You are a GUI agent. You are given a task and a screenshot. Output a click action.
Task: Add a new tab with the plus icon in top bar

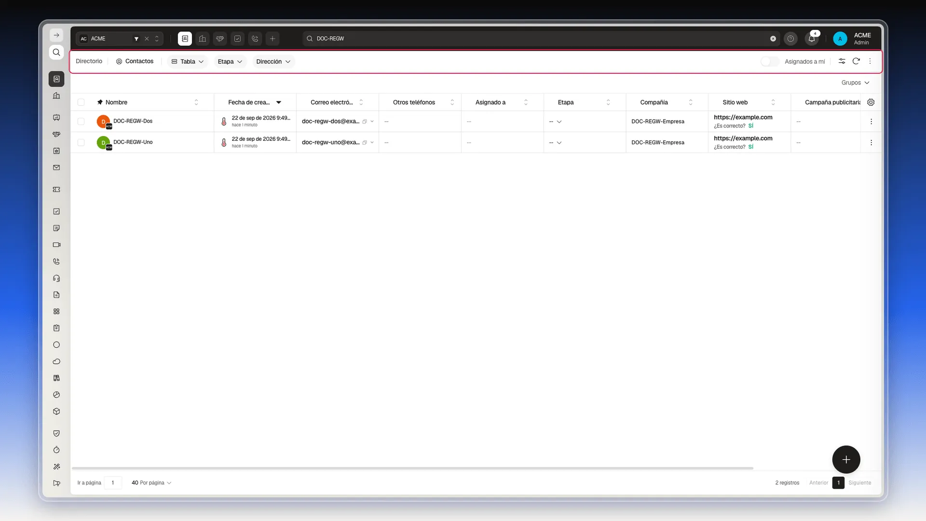click(x=272, y=39)
